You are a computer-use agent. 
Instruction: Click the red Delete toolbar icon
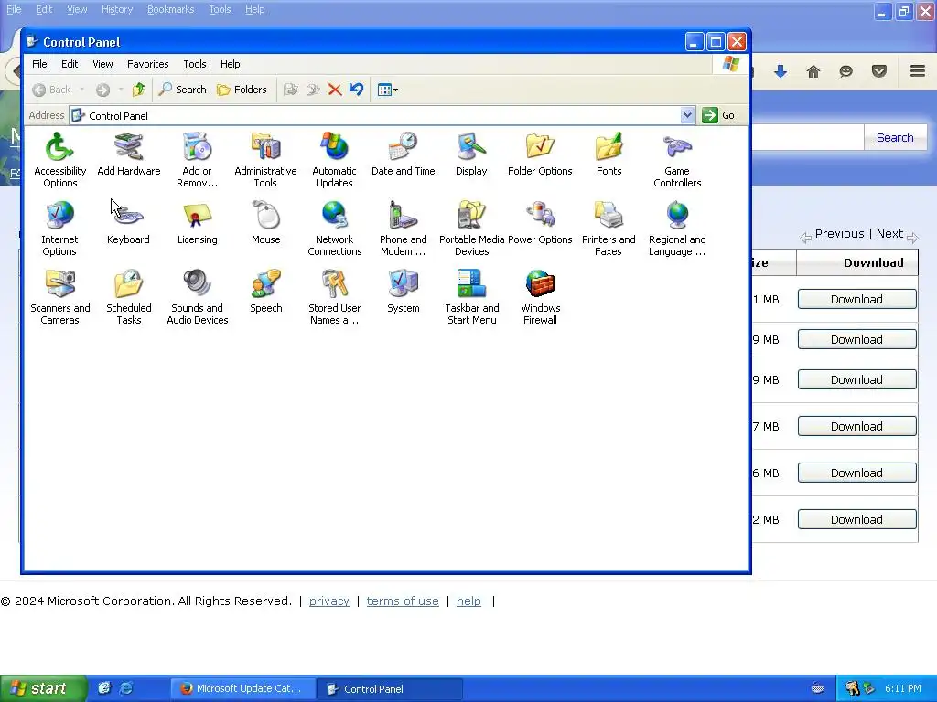pos(335,90)
